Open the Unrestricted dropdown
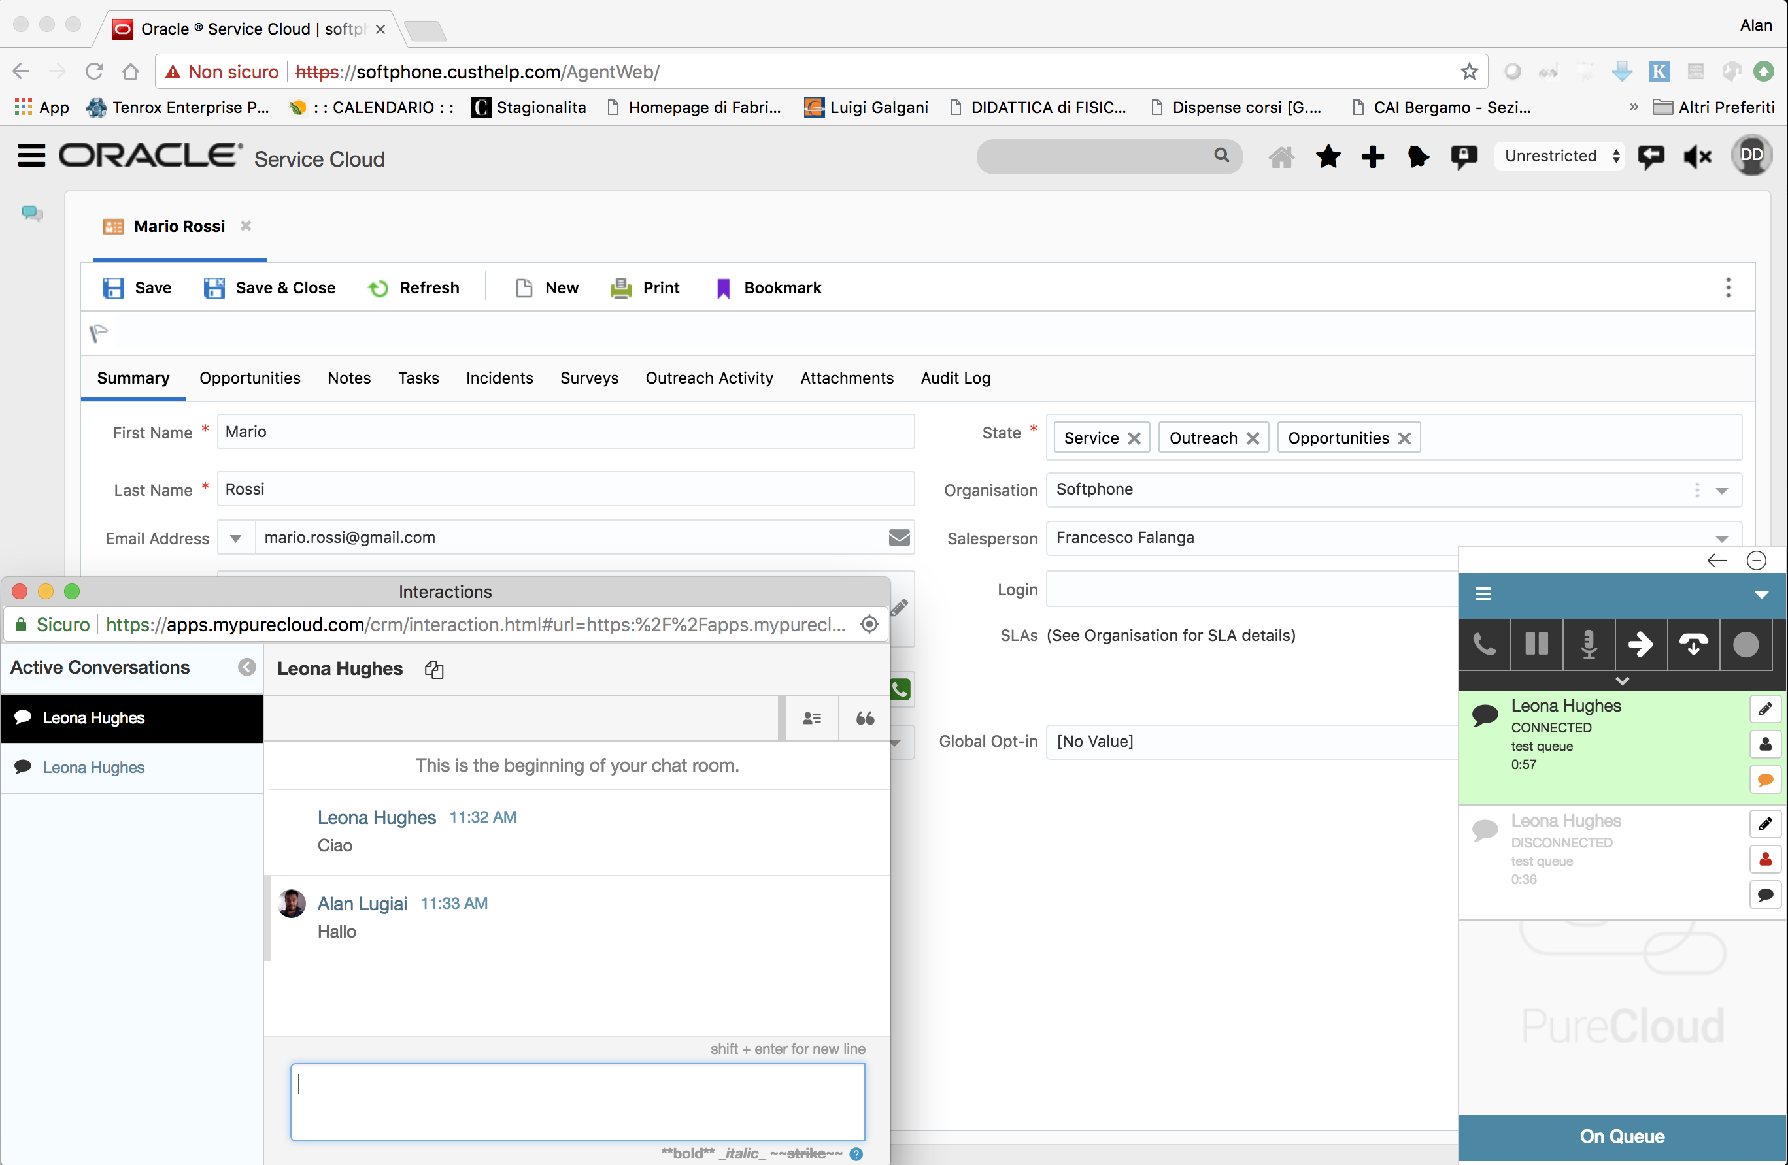The image size is (1788, 1165). [x=1561, y=156]
